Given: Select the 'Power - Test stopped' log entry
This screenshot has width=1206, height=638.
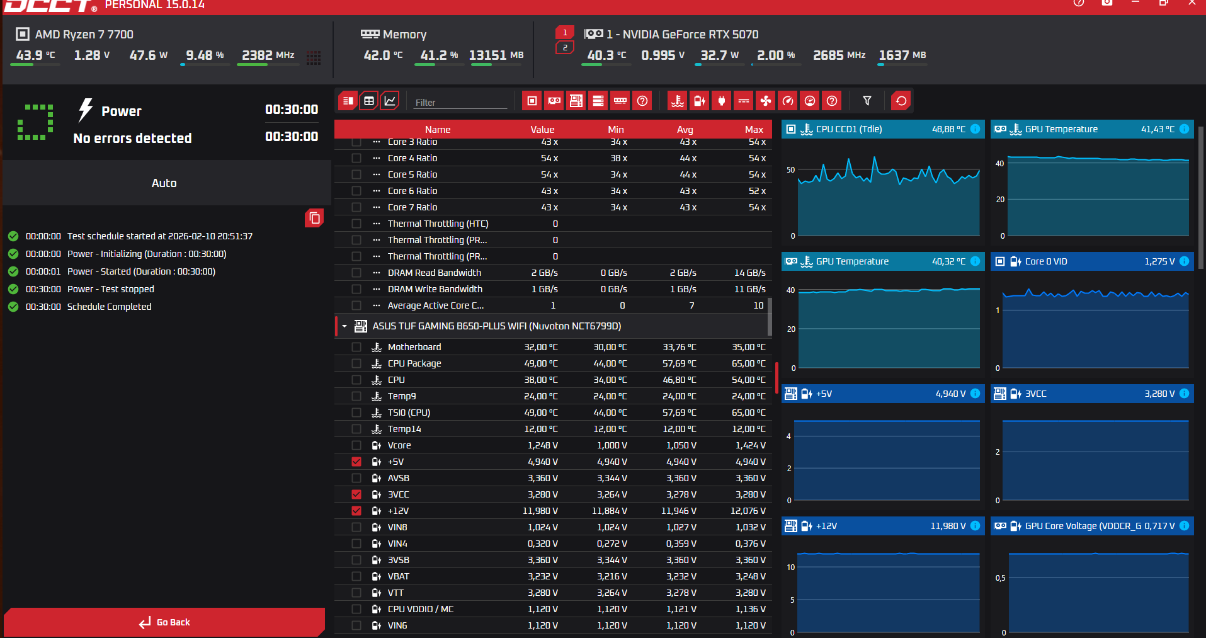Looking at the screenshot, I should click(111, 289).
